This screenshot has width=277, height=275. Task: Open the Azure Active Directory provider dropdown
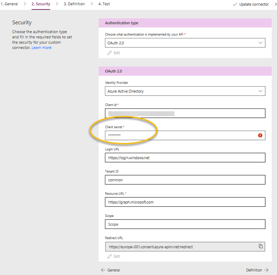pos(185,91)
